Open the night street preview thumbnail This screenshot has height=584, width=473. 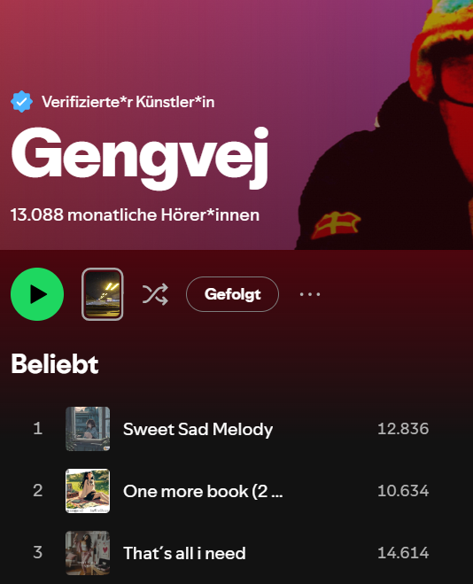103,294
